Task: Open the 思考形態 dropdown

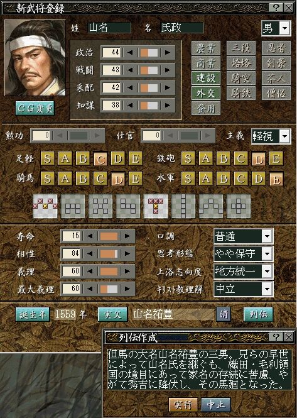Action: click(244, 253)
